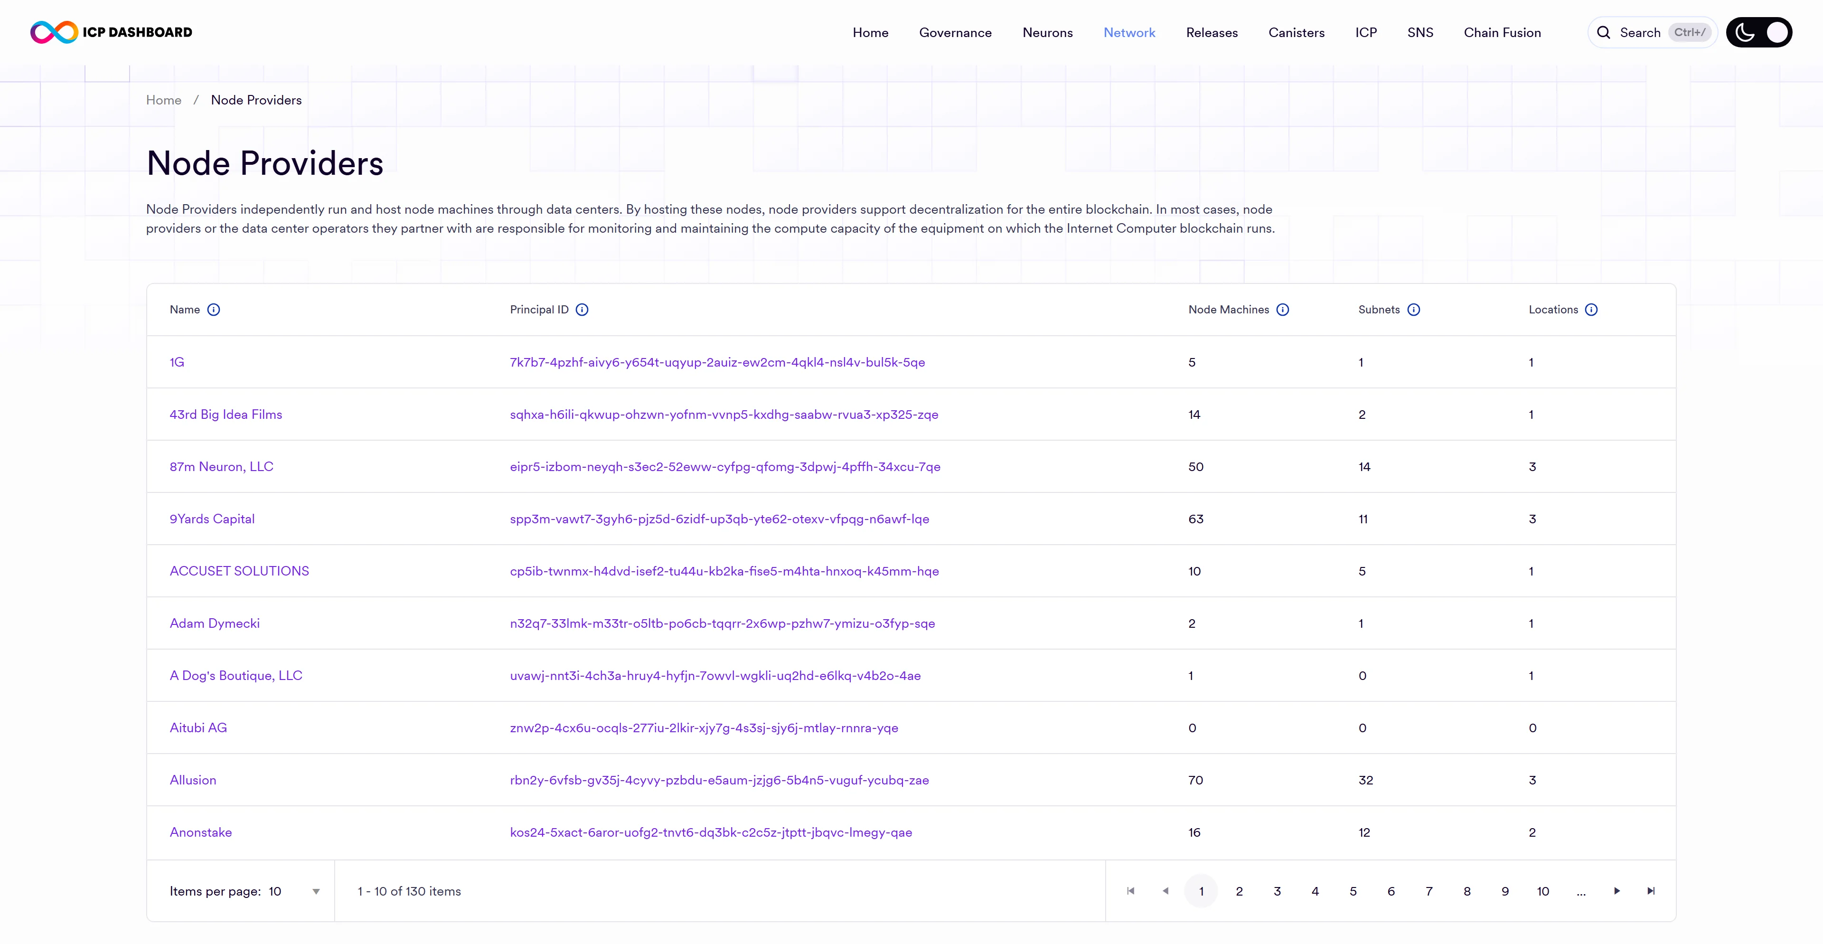Open the 9Yards Capital provider

[212, 519]
